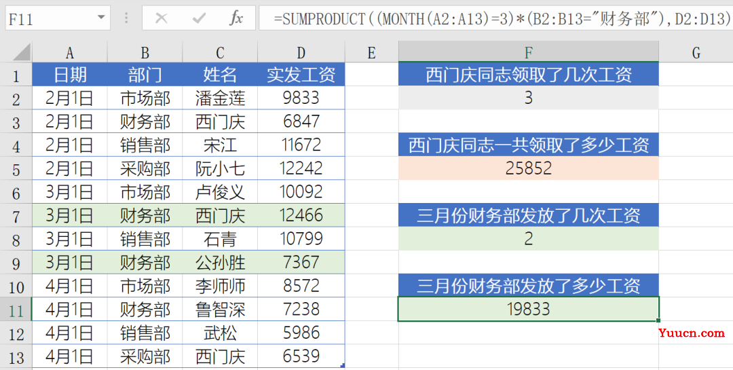Select salary cell 7367
Image resolution: width=733 pixels, height=370 pixels.
pos(301,263)
